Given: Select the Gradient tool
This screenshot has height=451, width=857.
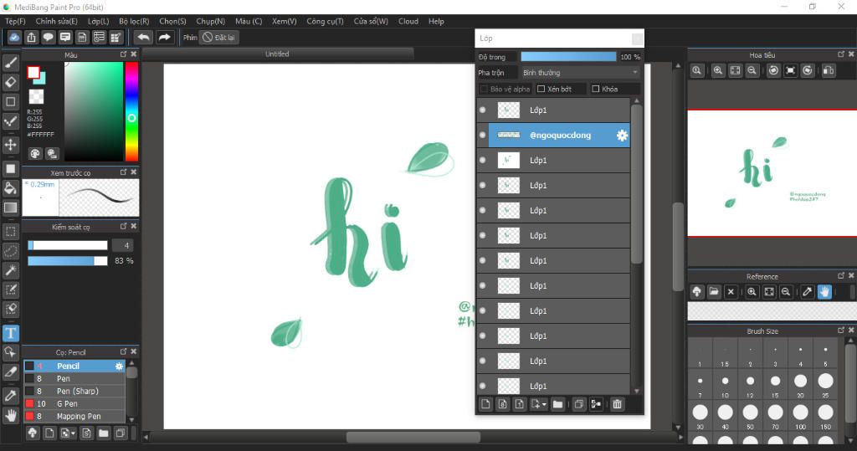Looking at the screenshot, I should click(10, 208).
